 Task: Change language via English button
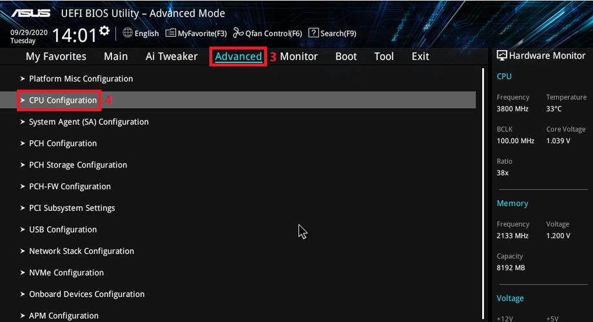pyautogui.click(x=147, y=33)
